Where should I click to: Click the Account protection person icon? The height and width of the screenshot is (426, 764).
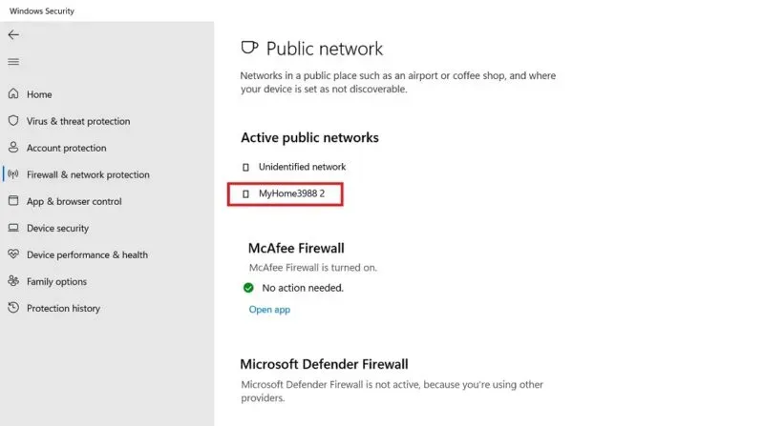13,148
